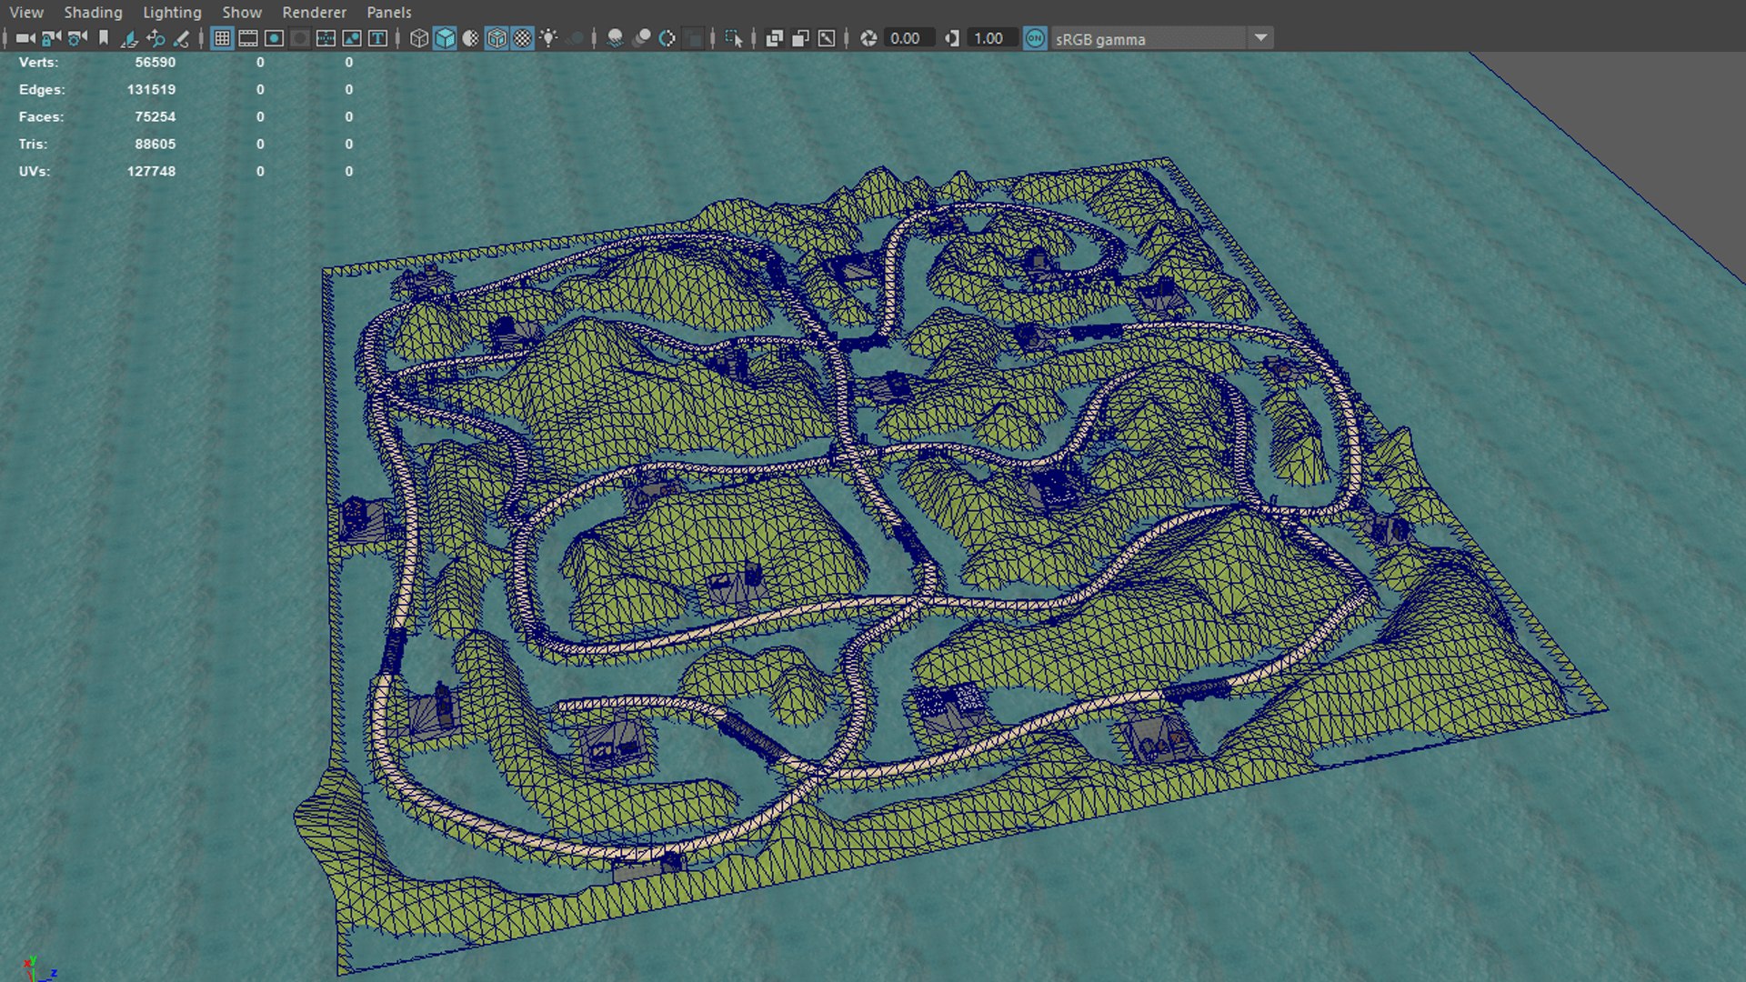Toggle color management ON button
The height and width of the screenshot is (982, 1746).
click(x=1035, y=38)
